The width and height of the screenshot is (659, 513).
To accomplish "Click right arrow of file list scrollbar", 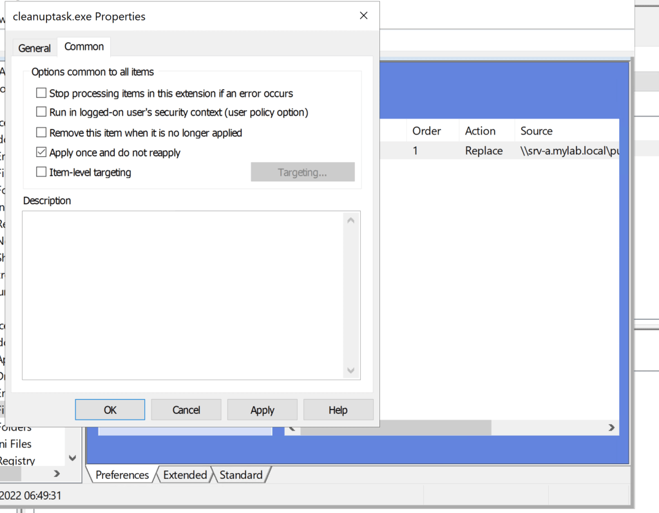I will click(x=611, y=427).
